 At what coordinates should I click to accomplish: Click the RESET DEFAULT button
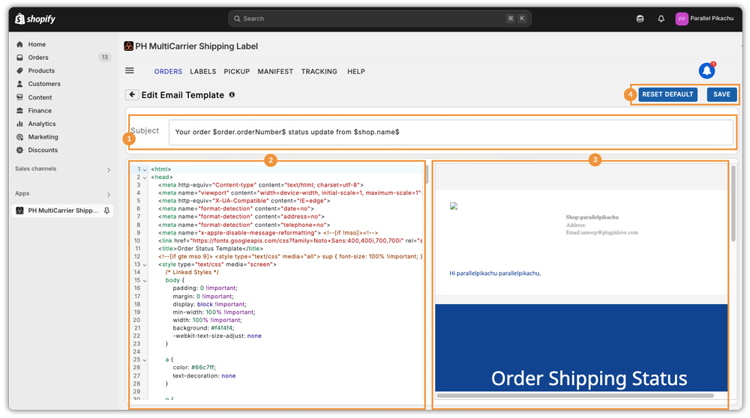coord(667,94)
